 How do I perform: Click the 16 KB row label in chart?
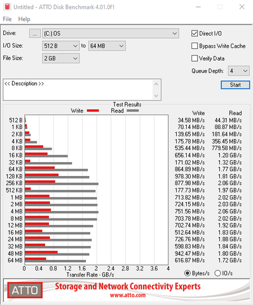(15, 155)
